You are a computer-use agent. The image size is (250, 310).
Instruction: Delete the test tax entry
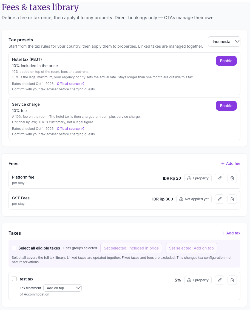coord(232,280)
